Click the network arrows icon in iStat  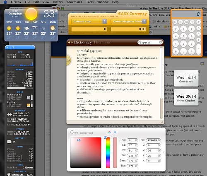point(10,114)
